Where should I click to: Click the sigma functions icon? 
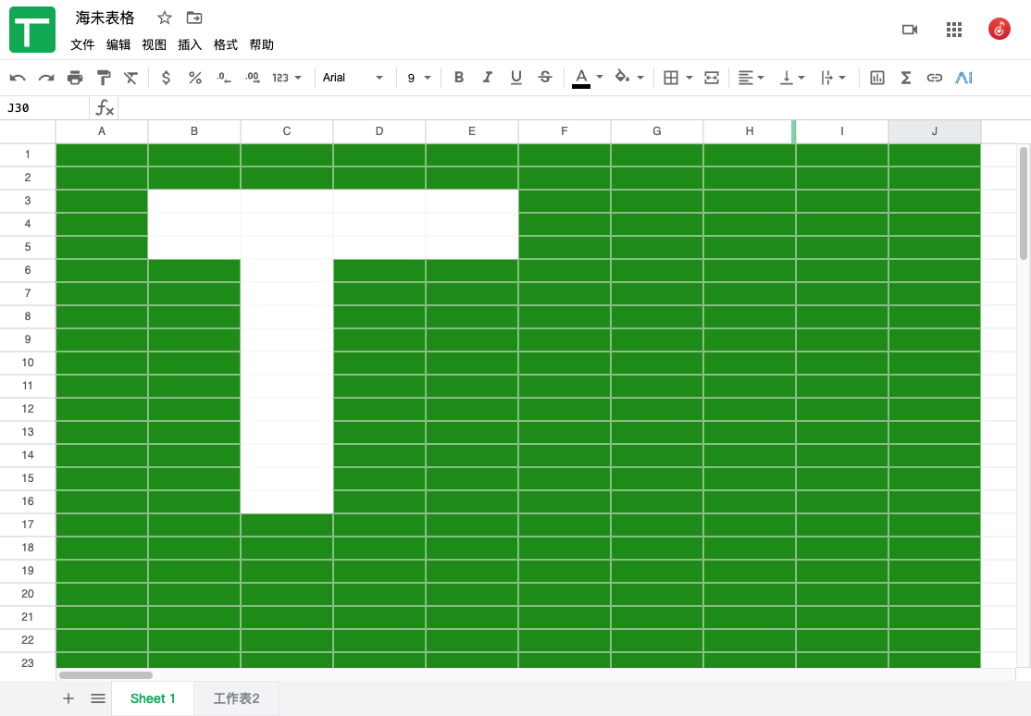906,78
